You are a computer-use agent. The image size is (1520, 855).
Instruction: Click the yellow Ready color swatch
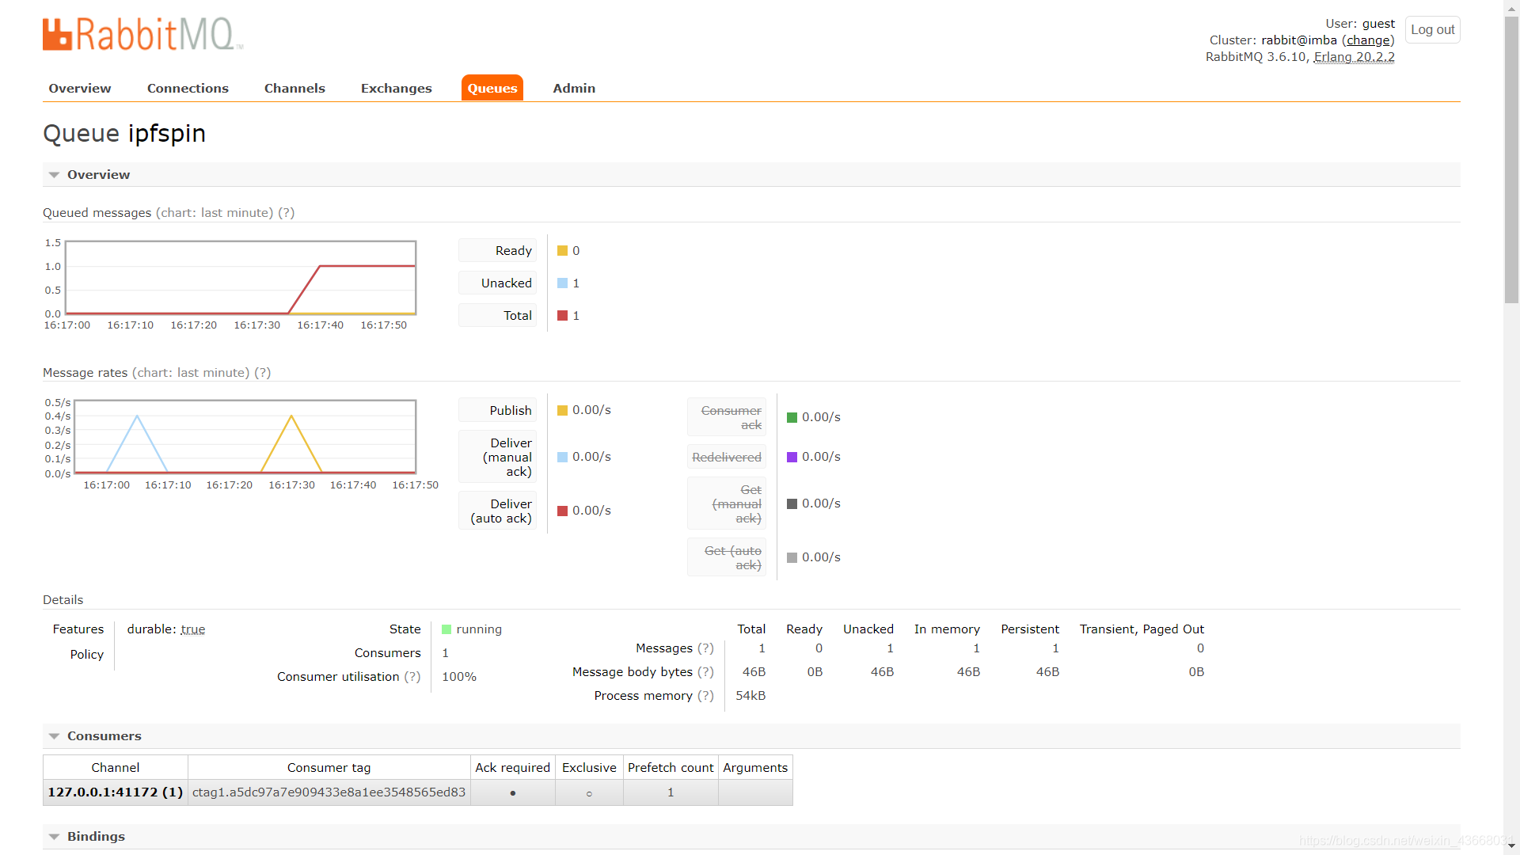point(562,251)
